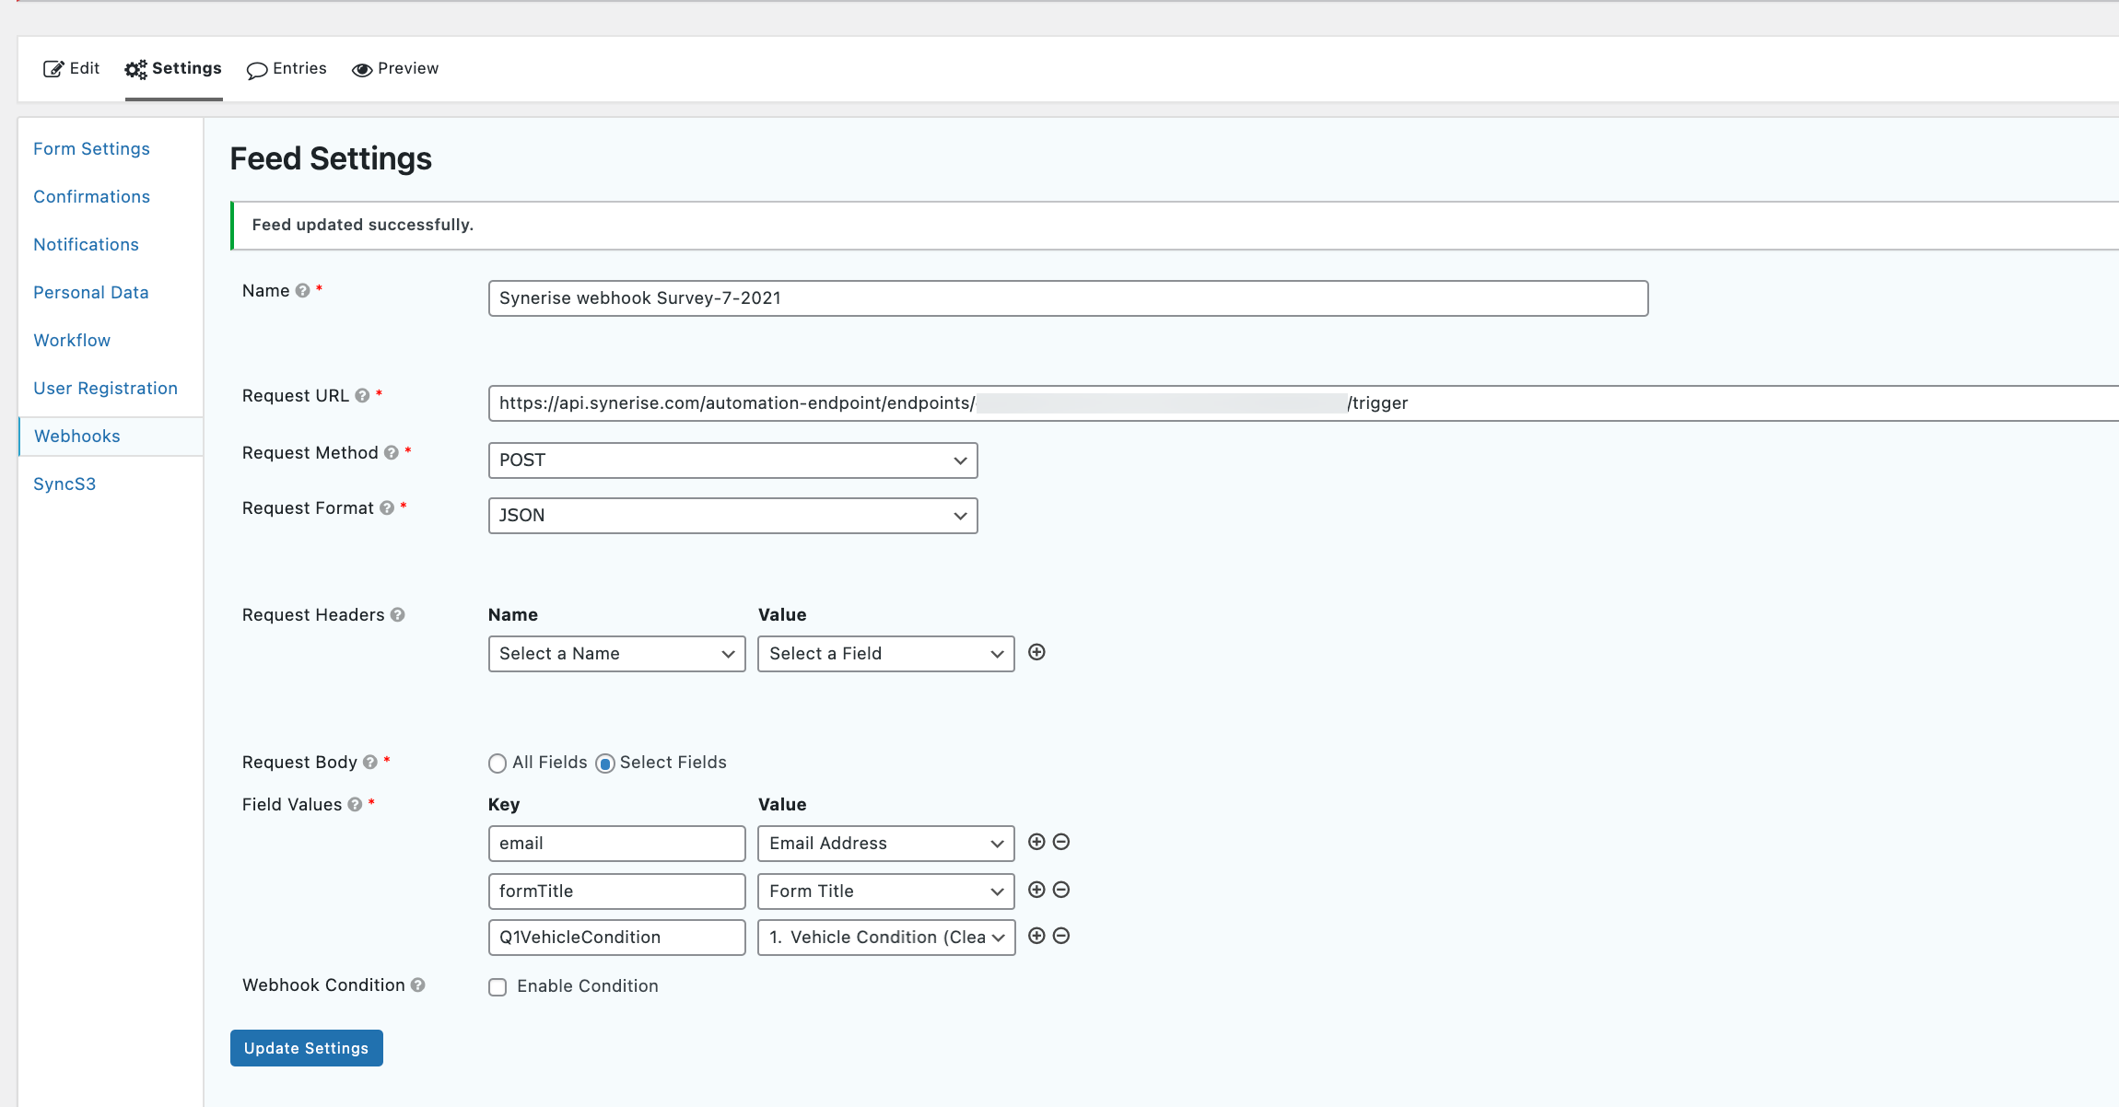
Task: Click the Field Values help icon
Action: [x=355, y=804]
